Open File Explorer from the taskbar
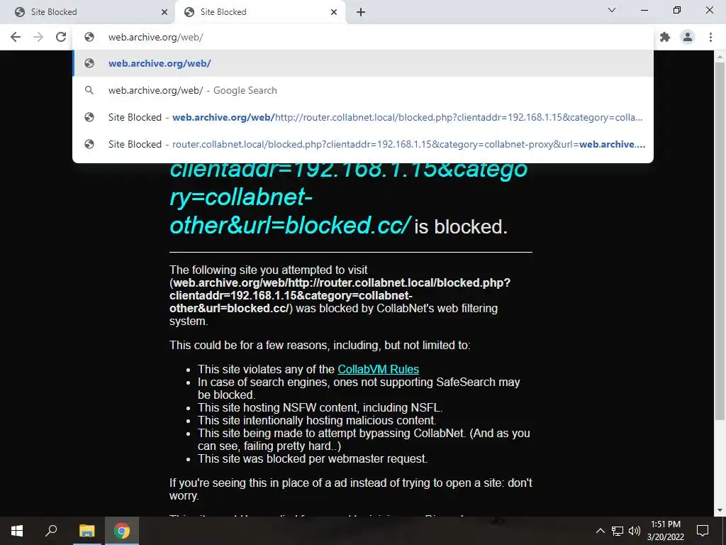Image resolution: width=726 pixels, height=545 pixels. click(x=86, y=531)
